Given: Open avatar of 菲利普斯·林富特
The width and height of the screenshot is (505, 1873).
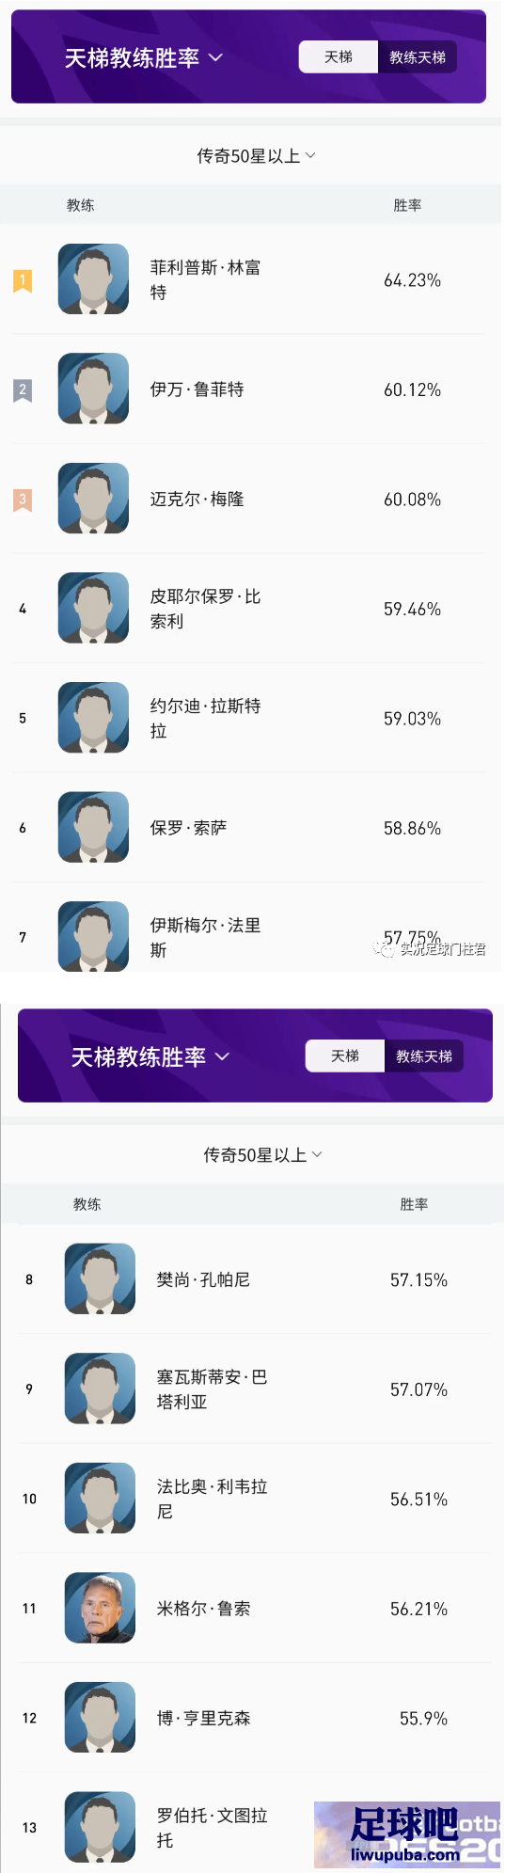Looking at the screenshot, I should click(x=93, y=279).
